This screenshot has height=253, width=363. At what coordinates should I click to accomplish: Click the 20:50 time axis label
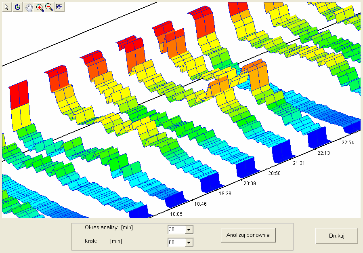point(274,173)
